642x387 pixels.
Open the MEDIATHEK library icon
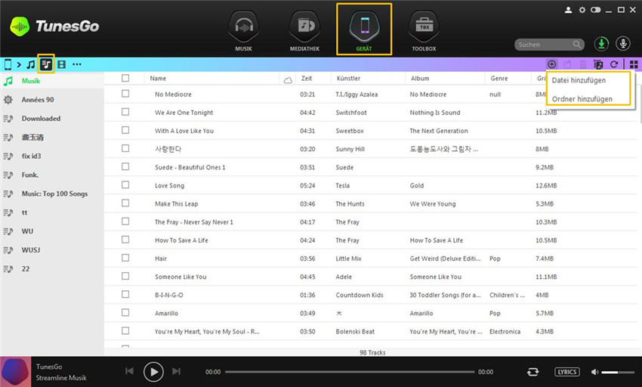point(304,27)
